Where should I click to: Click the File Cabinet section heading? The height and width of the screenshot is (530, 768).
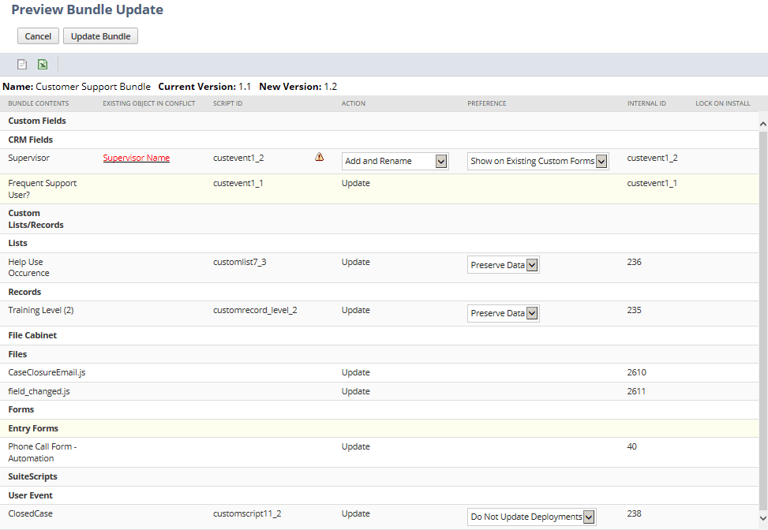click(32, 336)
